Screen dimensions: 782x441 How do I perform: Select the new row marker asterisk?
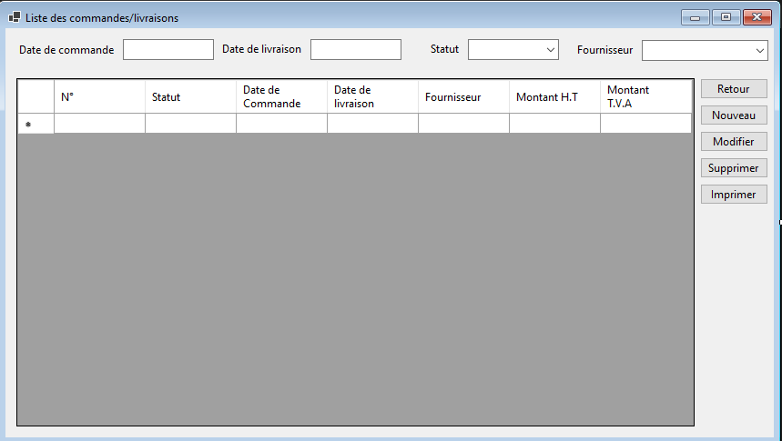pos(36,124)
